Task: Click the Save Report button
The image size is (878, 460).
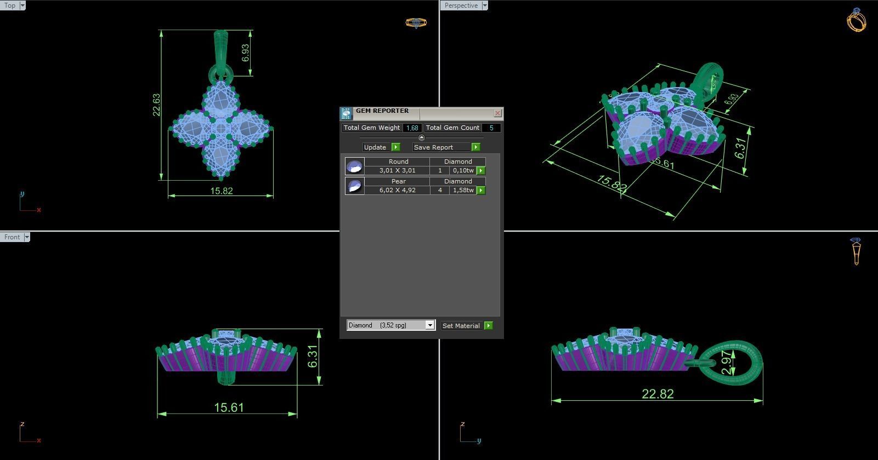Action: [x=441, y=147]
